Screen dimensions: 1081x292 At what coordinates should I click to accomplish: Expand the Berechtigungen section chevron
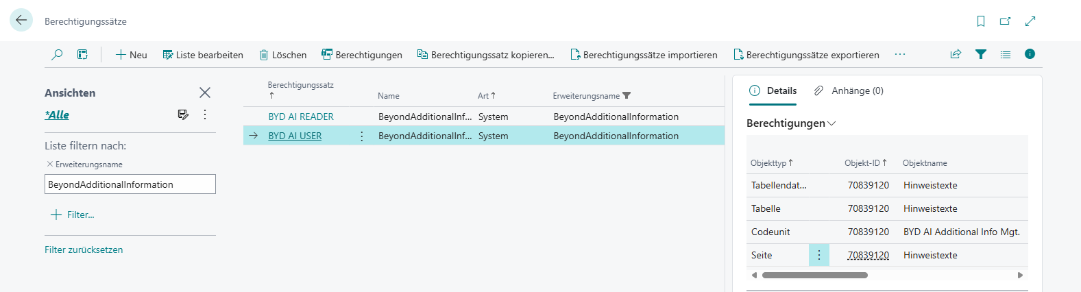click(832, 123)
